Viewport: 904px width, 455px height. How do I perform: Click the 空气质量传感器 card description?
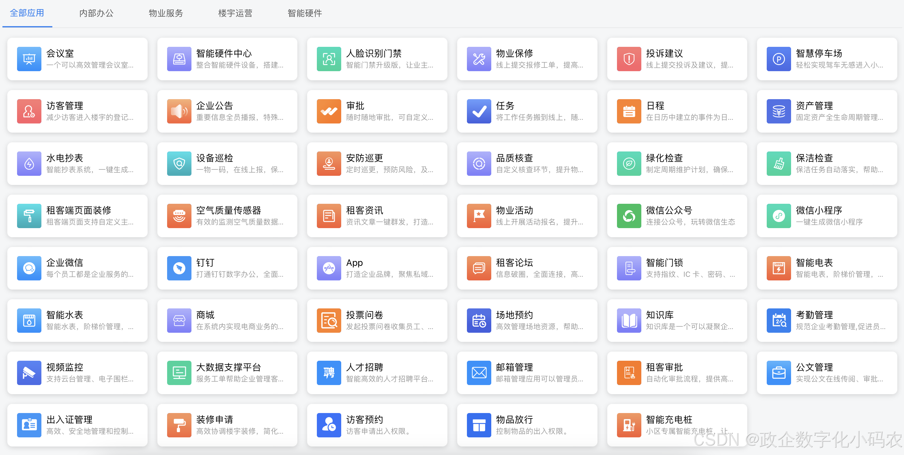click(240, 222)
